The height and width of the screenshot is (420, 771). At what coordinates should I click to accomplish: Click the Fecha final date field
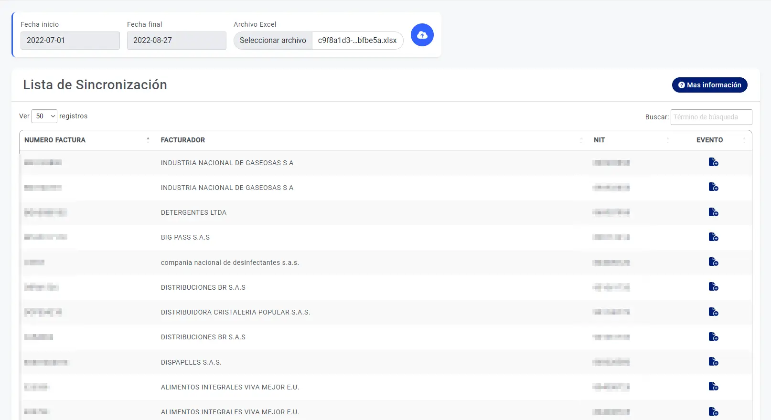click(176, 41)
